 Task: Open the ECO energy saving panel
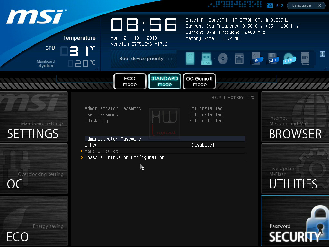[x=33, y=221]
